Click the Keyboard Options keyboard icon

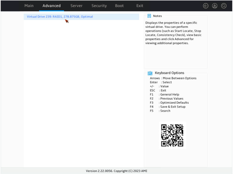click(150, 73)
